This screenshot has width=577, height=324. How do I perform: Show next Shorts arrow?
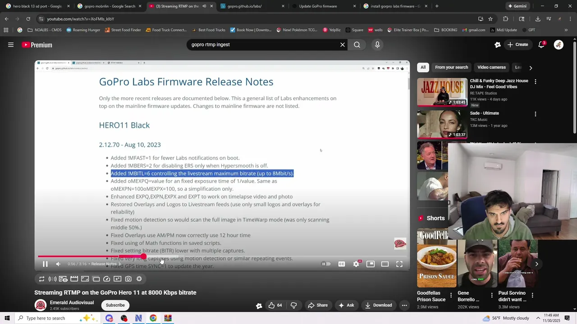(536, 264)
